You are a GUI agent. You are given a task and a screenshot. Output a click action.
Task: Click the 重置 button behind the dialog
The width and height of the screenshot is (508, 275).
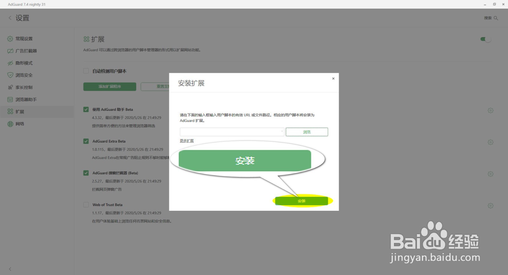(155, 86)
